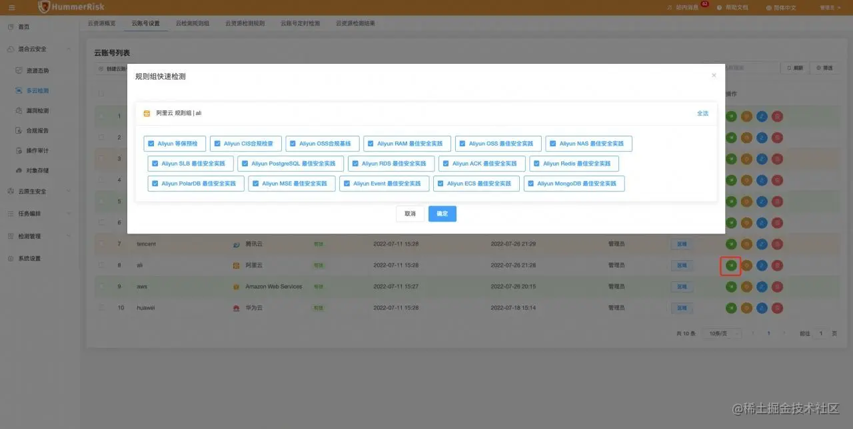The height and width of the screenshot is (429, 853).
Task: Click the 系统设置 gear icon in sidebar
Action: (x=11, y=258)
